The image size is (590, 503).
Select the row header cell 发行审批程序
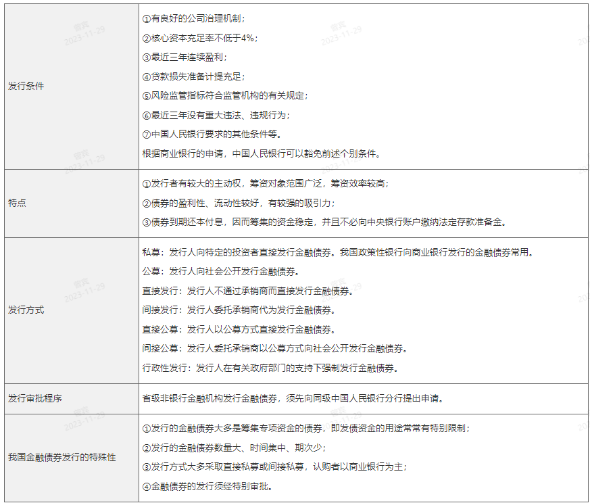point(72,399)
